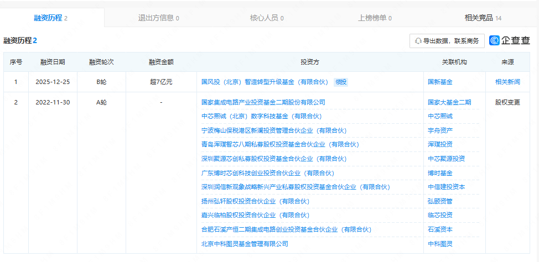Open 扬州弘轩股权投资合伙企业 investor link

(255, 201)
